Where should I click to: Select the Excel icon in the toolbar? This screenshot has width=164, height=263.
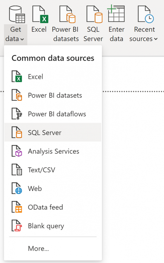click(x=39, y=13)
